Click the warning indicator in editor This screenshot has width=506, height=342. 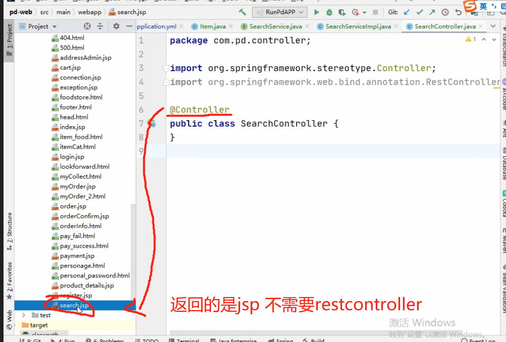pyautogui.click(x=471, y=39)
